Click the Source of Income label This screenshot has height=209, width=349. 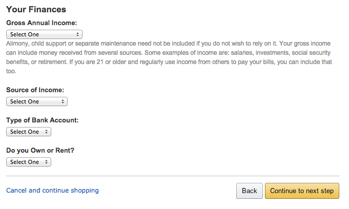35,90
